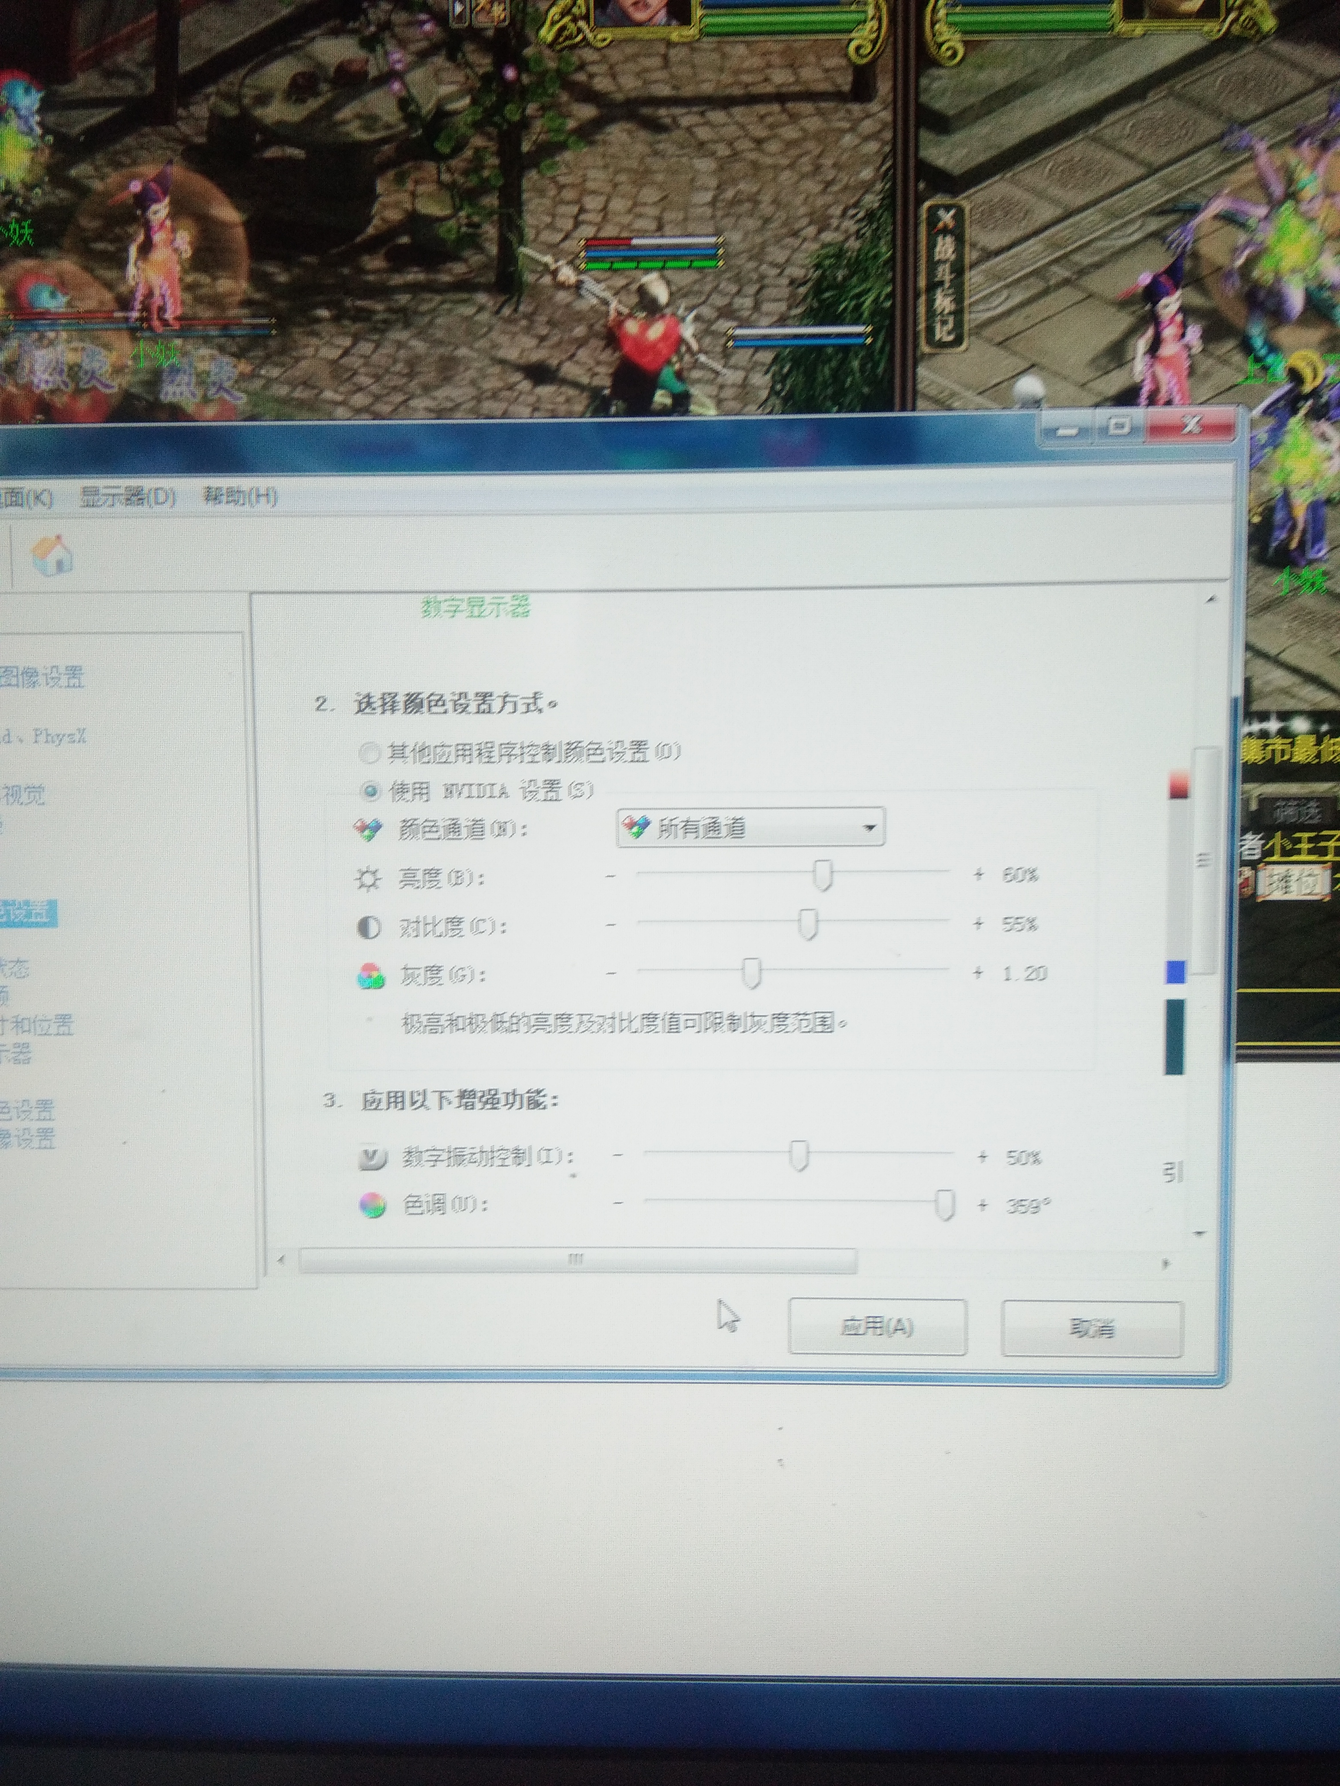Open the 颜色通道 dropdown showing 所有通道
The height and width of the screenshot is (1786, 1340).
750,828
